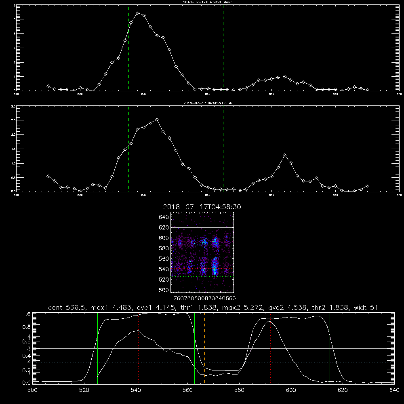Click the secondary peak marker in dusk plot
404x404 pixels.
tap(284, 156)
